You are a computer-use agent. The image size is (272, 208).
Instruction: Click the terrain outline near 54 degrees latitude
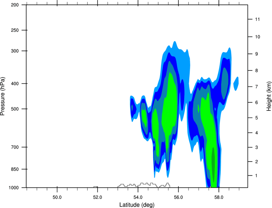pyautogui.click(x=144, y=185)
